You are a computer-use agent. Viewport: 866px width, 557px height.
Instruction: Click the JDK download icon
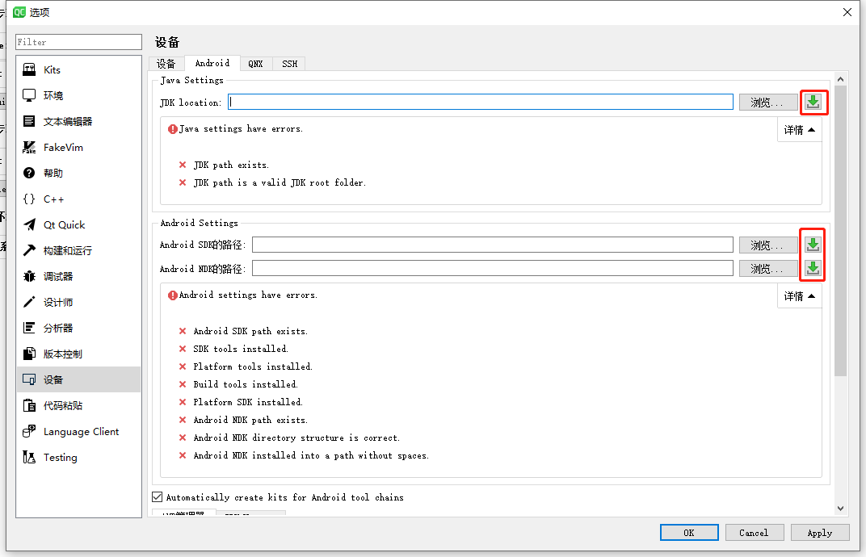click(x=813, y=102)
